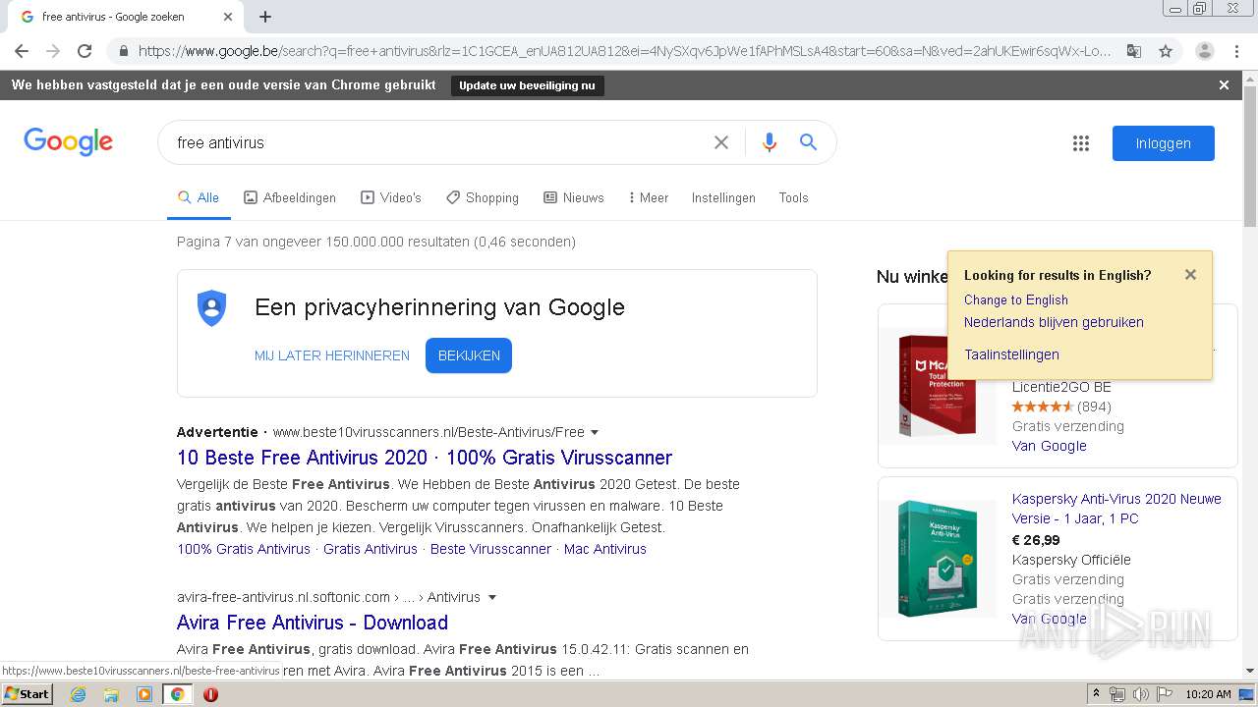Click the red Opera-style taskbar icon

point(210,694)
